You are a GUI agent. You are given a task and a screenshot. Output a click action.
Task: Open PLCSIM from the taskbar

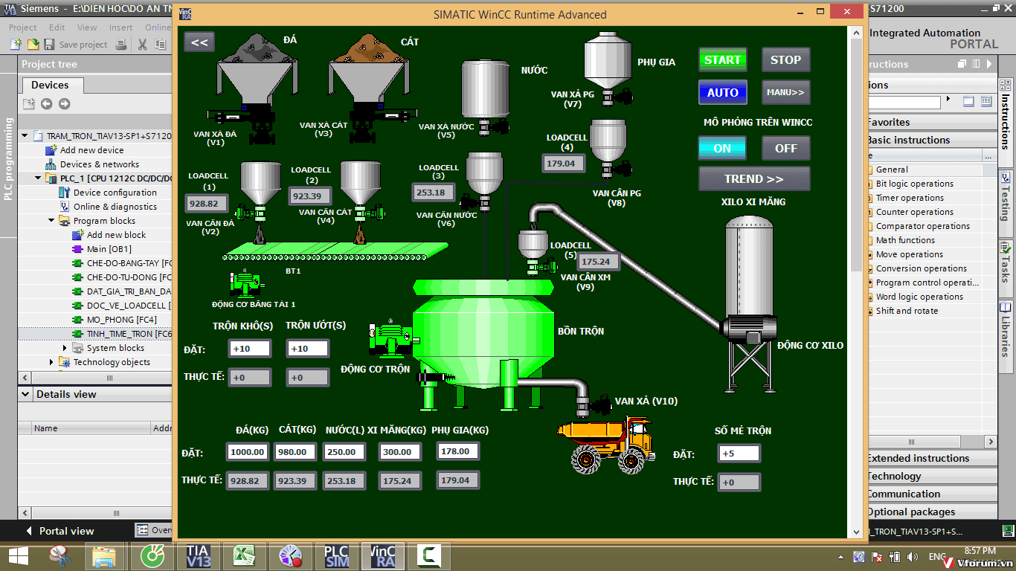pyautogui.click(x=336, y=555)
